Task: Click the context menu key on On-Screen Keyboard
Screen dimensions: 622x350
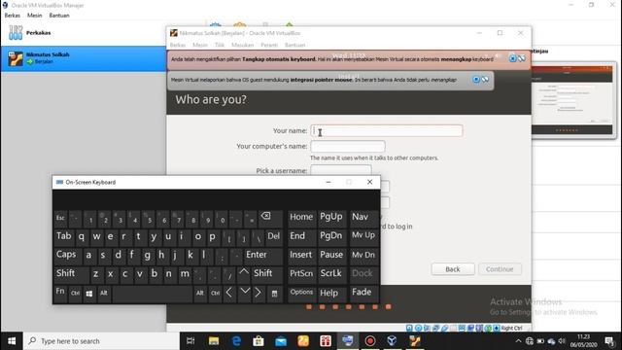Action: click(274, 294)
